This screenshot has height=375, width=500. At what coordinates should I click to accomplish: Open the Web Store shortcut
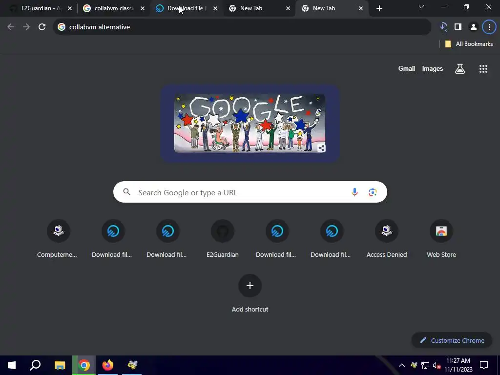(x=441, y=239)
